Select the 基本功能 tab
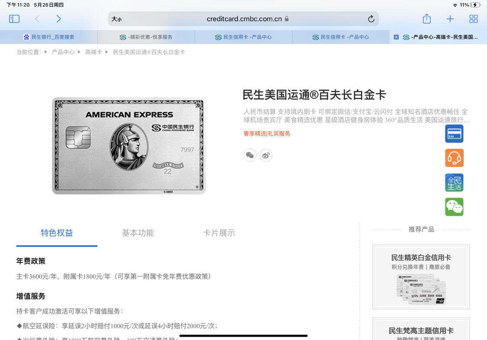 [138, 233]
